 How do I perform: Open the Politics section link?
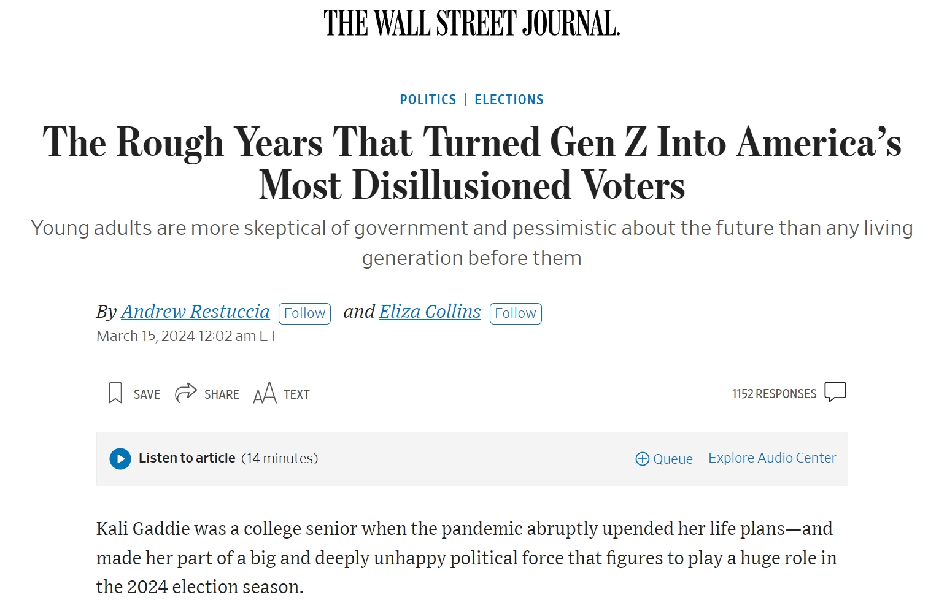pyautogui.click(x=428, y=100)
